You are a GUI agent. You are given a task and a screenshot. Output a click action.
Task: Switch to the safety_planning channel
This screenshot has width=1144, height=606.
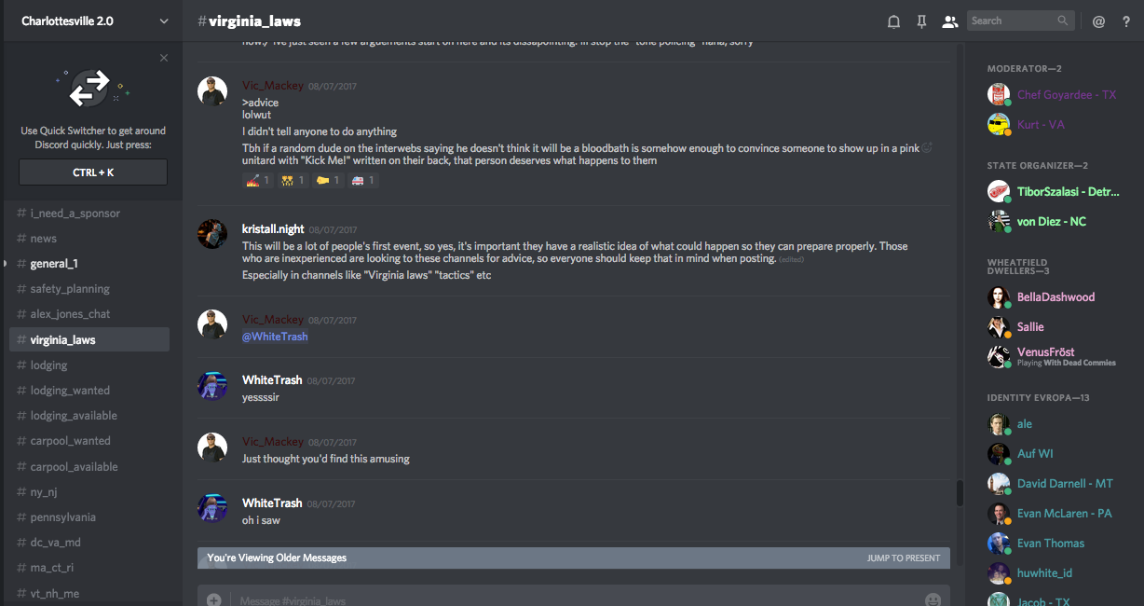[70, 289]
